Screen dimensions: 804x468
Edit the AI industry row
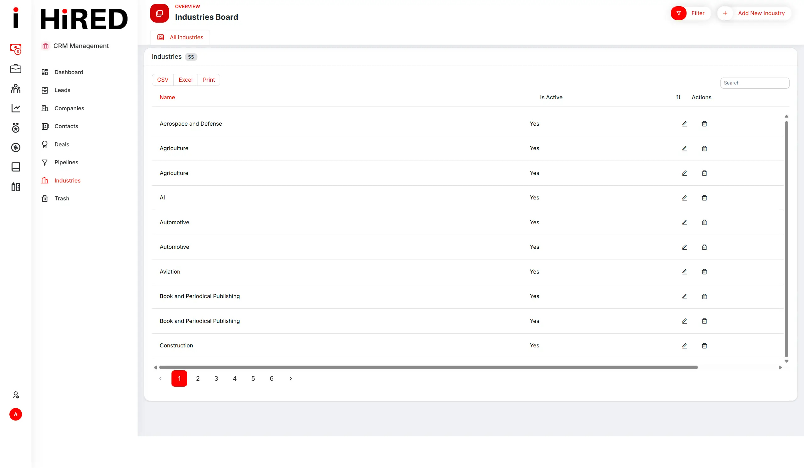pos(684,198)
